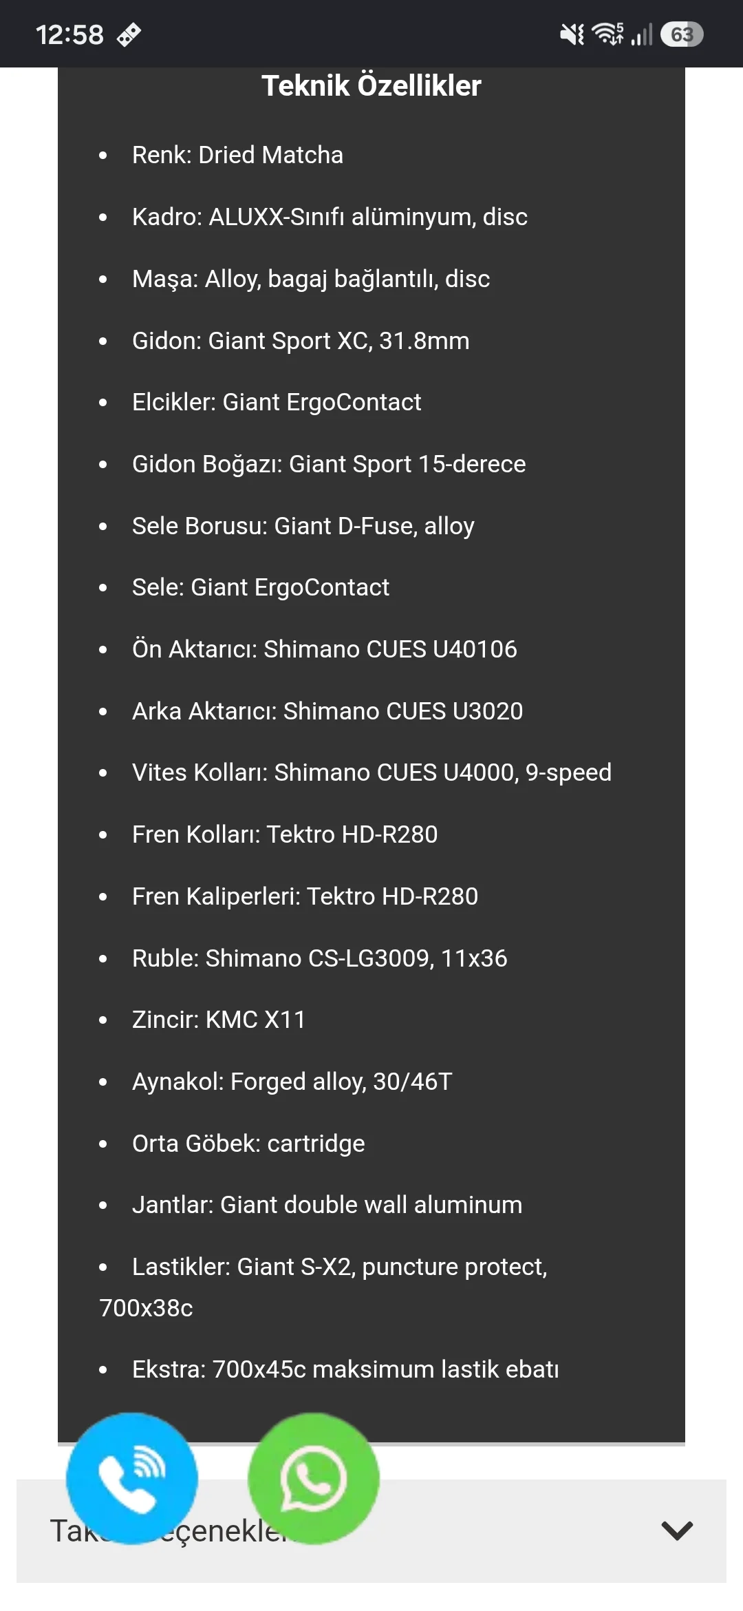Screen dimensions: 743x1611
Task: Tap the muted sound icon in status bar
Action: [x=572, y=34]
